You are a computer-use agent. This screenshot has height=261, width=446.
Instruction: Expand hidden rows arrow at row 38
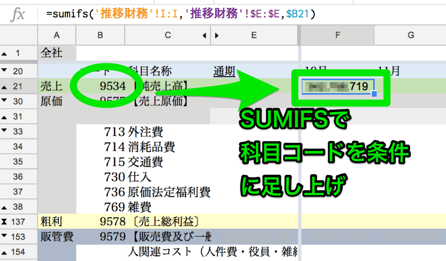(x=4, y=208)
